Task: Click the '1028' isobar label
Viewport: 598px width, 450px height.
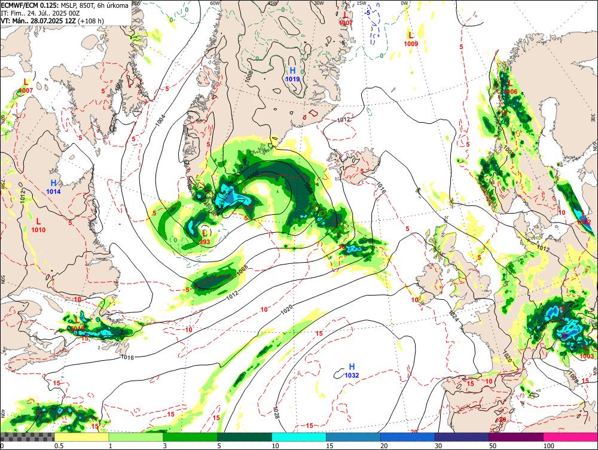Action: 276,412
